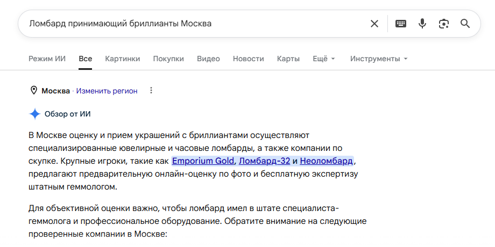Select the Все results tab
The width and height of the screenshot is (495, 247).
pyautogui.click(x=85, y=59)
